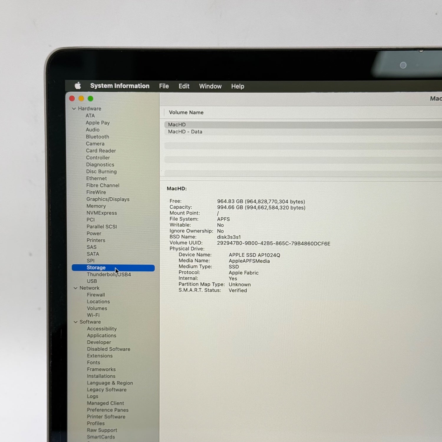Image resolution: width=442 pixels, height=442 pixels.
Task: Click the Volume Name column header
Action: (x=186, y=113)
